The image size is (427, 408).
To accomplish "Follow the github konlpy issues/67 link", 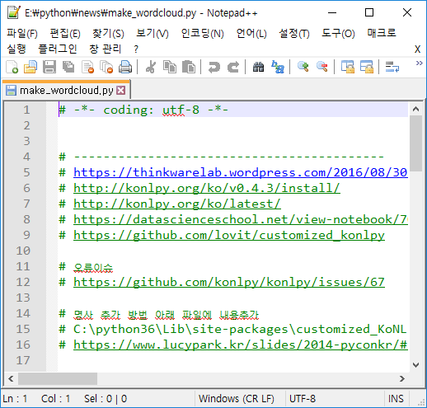I will tap(229, 282).
